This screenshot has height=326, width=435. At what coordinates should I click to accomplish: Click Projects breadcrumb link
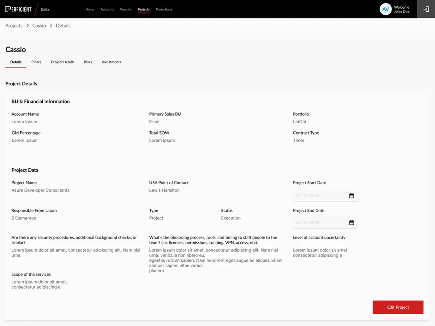[x=14, y=26]
